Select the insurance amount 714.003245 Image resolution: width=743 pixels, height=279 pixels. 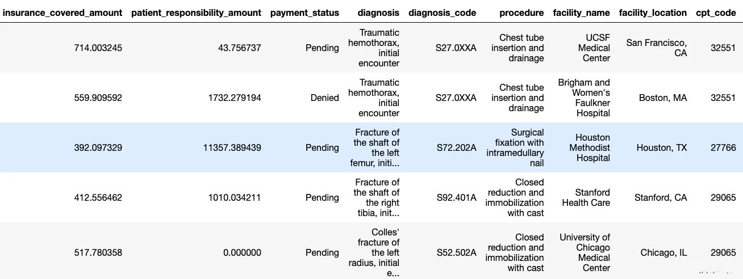98,48
